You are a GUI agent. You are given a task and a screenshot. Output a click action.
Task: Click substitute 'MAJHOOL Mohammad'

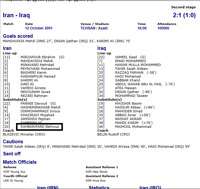[133, 127]
